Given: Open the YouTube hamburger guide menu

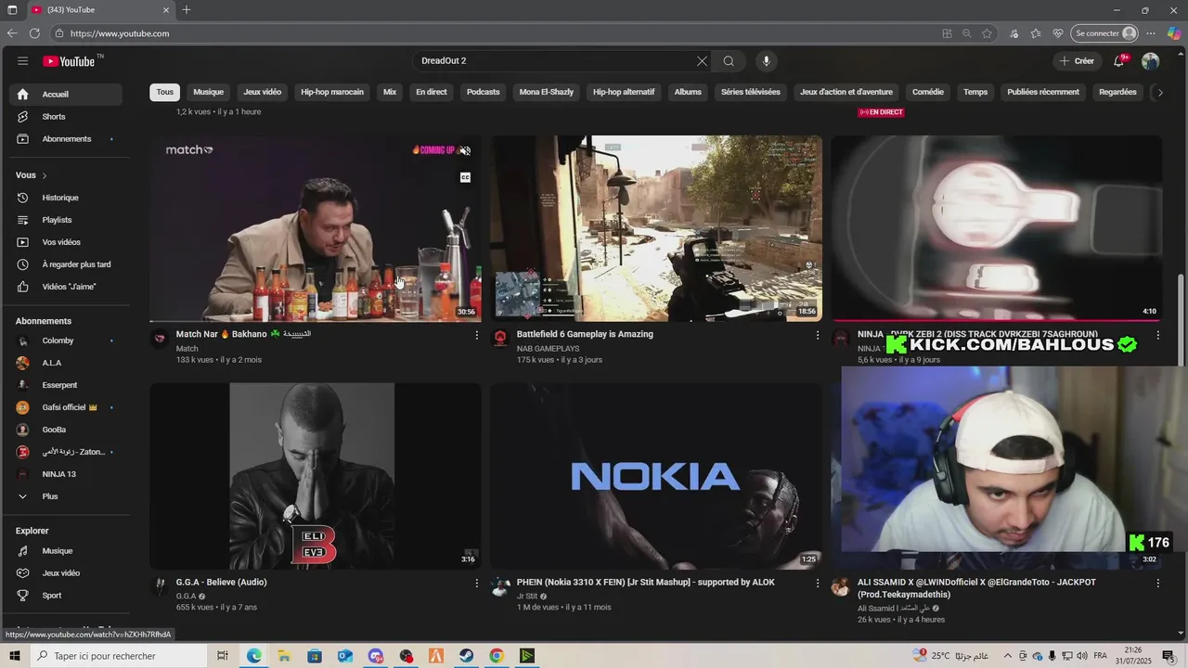Looking at the screenshot, I should tap(22, 61).
